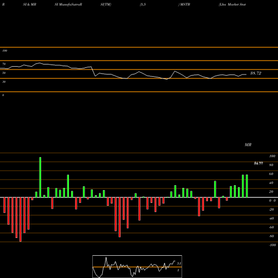This screenshot has height=278, width=278.
Task: Click the '-20' label on MR axis
Action: click(x=271, y=210)
